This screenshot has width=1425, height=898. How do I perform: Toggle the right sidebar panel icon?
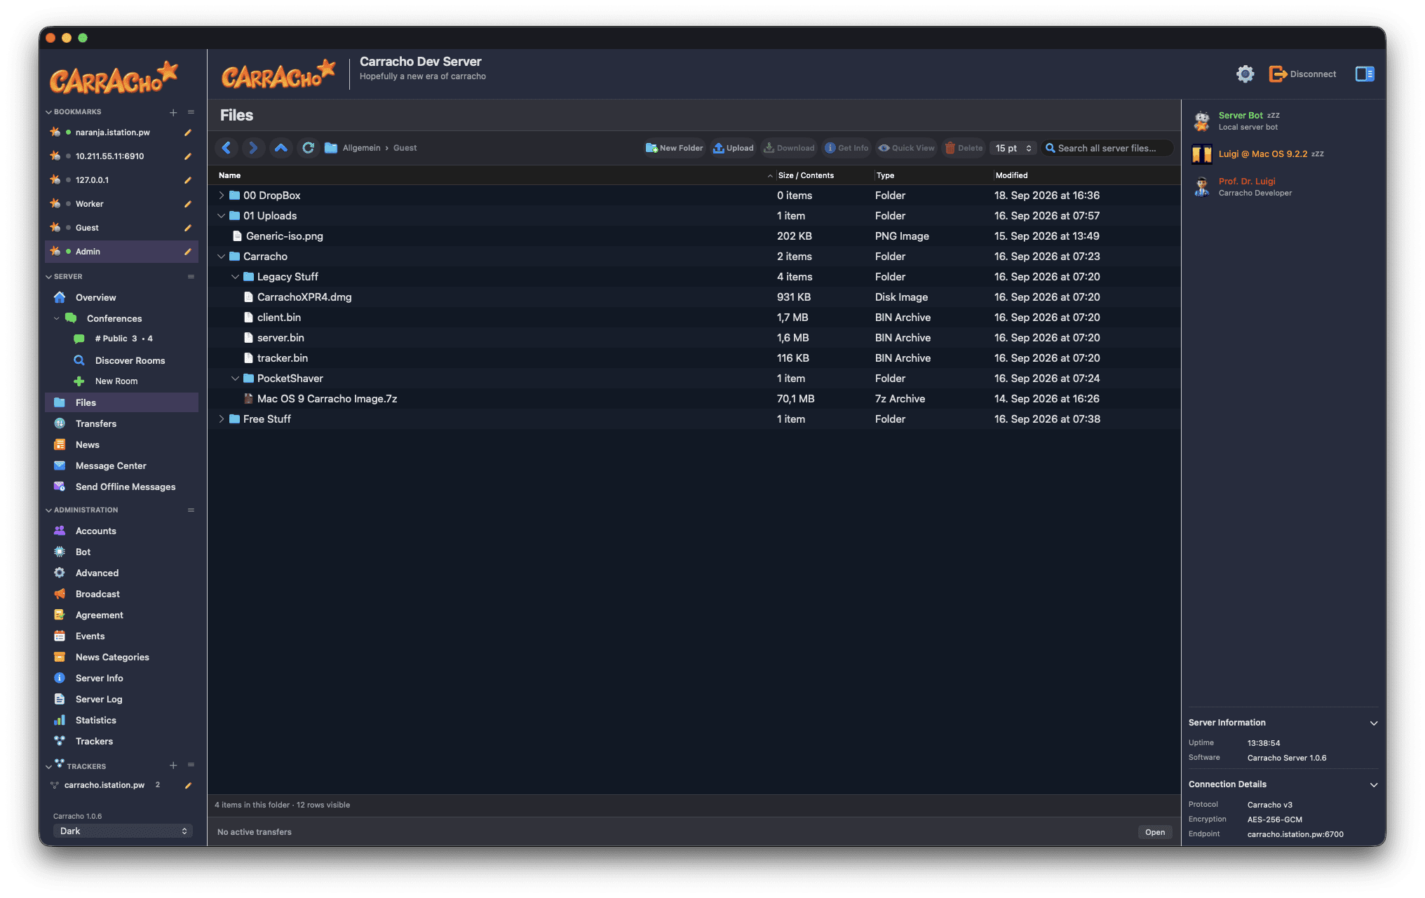coord(1365,74)
